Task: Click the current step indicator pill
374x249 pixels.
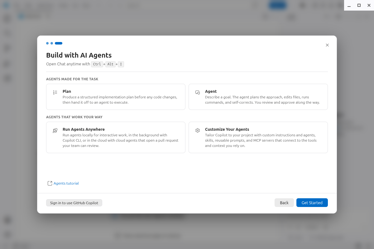Action: 59,43
